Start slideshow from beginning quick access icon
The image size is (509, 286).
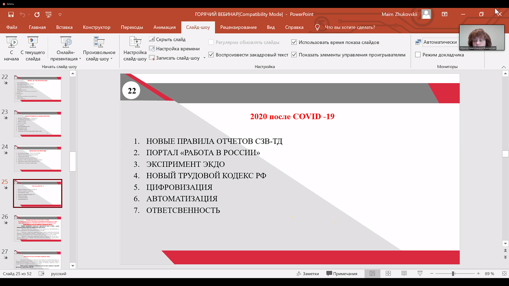(49, 14)
